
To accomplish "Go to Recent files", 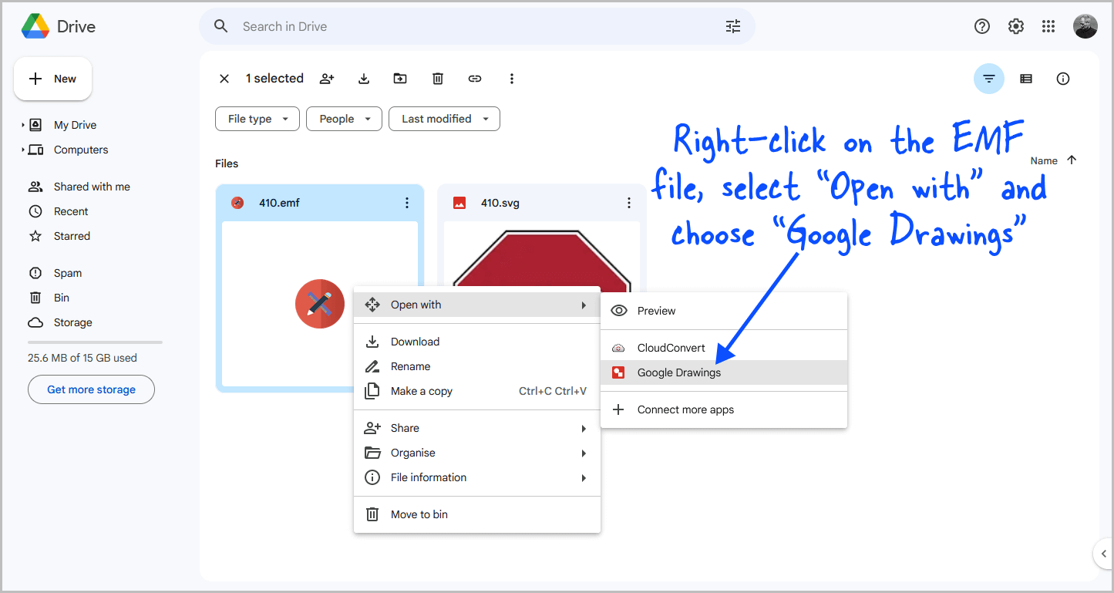I will click(71, 211).
